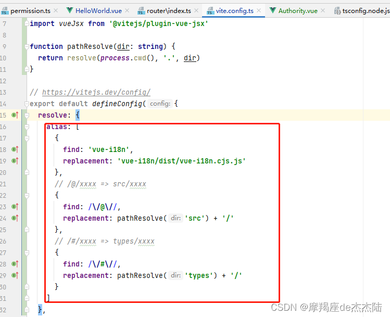
Task: Collapse the object fold at line 27
Action: [x=27, y=252]
